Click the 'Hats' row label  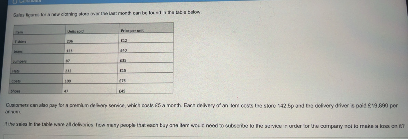tap(16, 71)
